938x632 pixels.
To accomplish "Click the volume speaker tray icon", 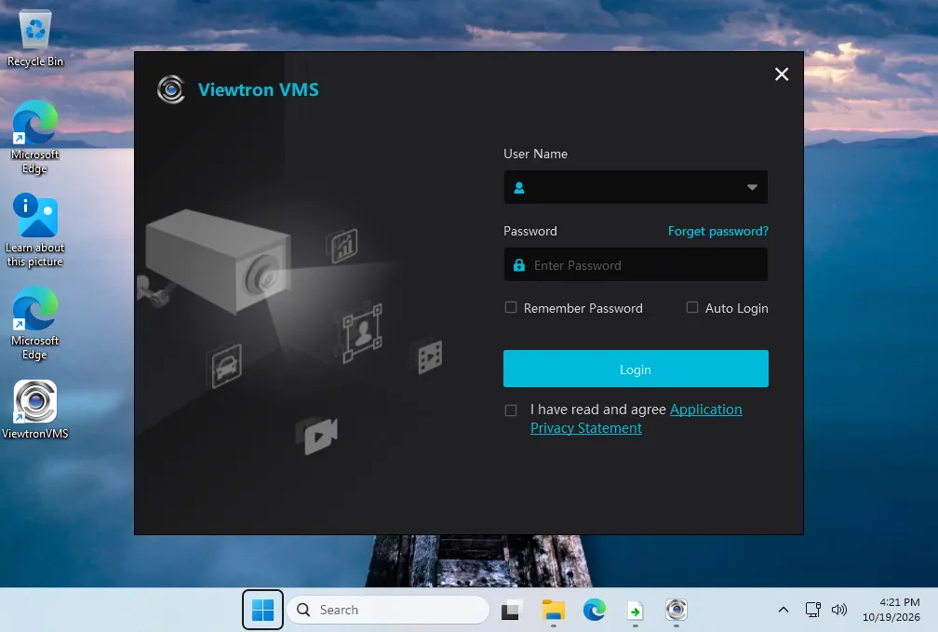I will 839,610.
